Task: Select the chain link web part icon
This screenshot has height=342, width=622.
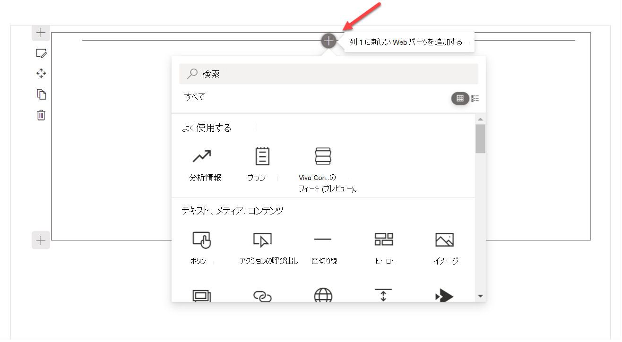Action: [x=262, y=297]
